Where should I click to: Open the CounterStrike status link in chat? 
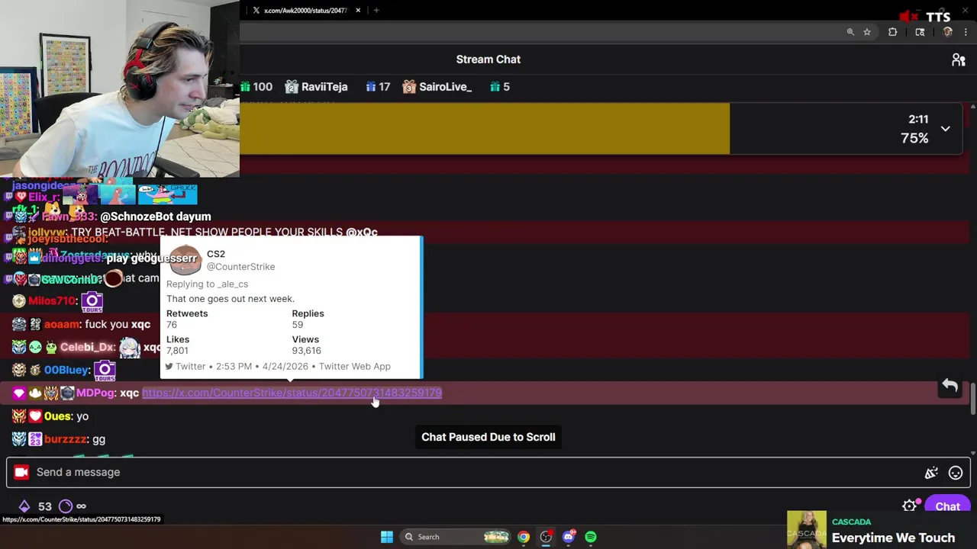[x=292, y=393]
